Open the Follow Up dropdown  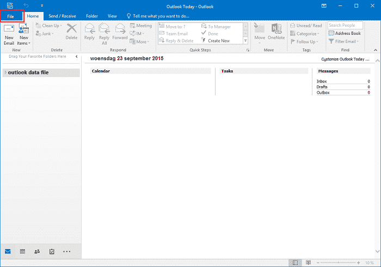tap(304, 41)
